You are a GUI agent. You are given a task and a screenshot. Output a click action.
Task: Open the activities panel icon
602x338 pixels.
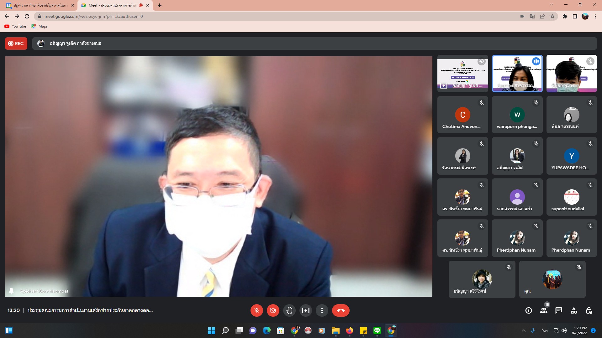click(574, 310)
